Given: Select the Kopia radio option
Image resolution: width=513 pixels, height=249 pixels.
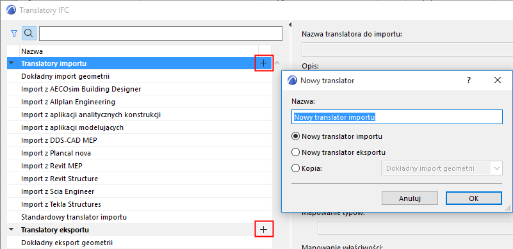Looking at the screenshot, I should pos(295,168).
